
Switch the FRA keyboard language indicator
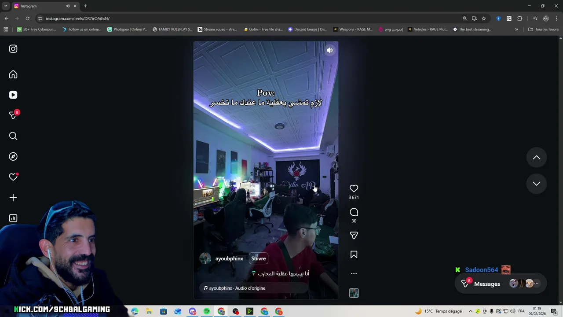tap(521, 311)
